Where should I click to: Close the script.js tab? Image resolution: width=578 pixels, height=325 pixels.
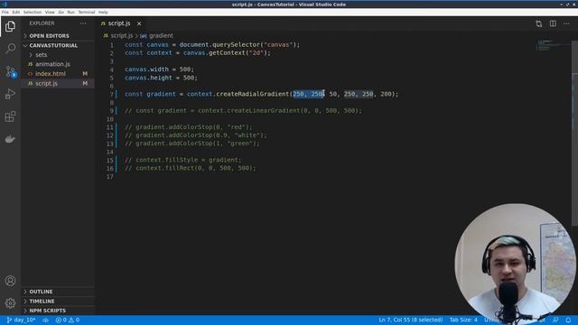coord(139,23)
